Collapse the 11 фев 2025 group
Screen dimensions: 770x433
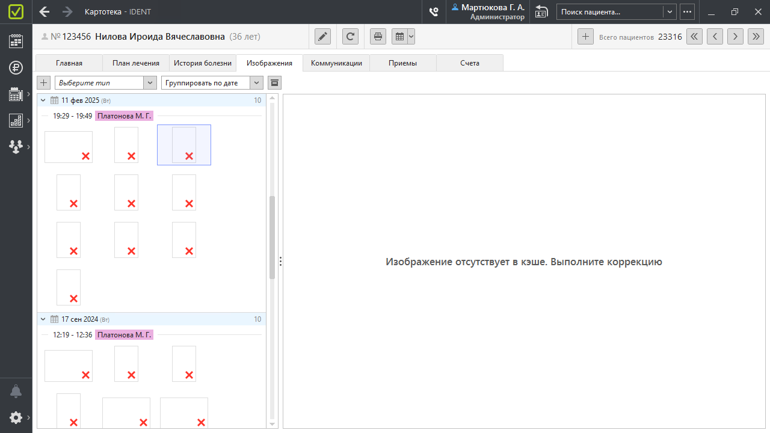click(x=43, y=100)
